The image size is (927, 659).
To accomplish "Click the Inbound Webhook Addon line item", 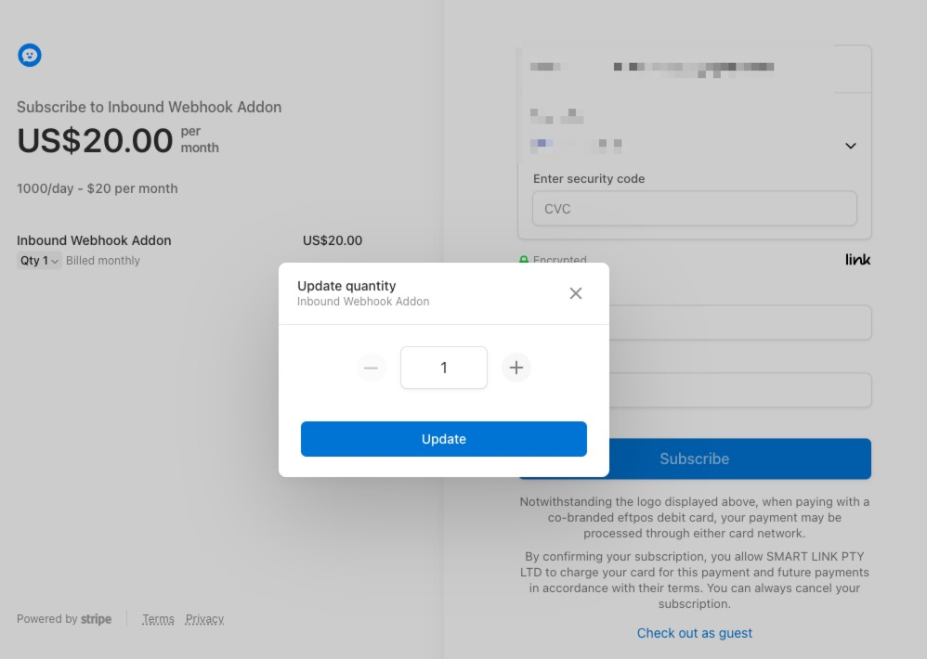I will [x=94, y=240].
